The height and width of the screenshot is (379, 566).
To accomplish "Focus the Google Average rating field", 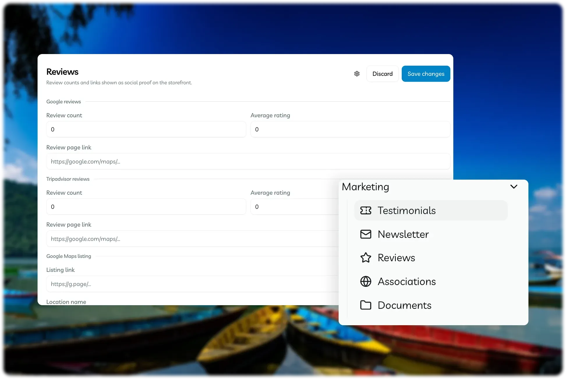I will click(x=350, y=129).
